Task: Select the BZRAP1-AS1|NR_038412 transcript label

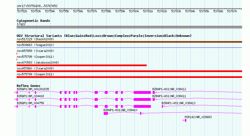Action: 169,89
